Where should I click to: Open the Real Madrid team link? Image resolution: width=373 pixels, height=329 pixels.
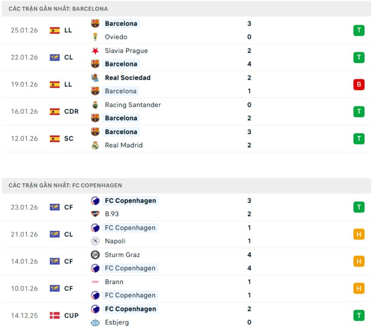(123, 145)
